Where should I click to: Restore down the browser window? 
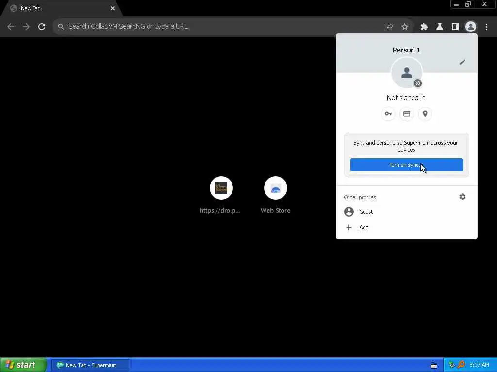pos(468,4)
